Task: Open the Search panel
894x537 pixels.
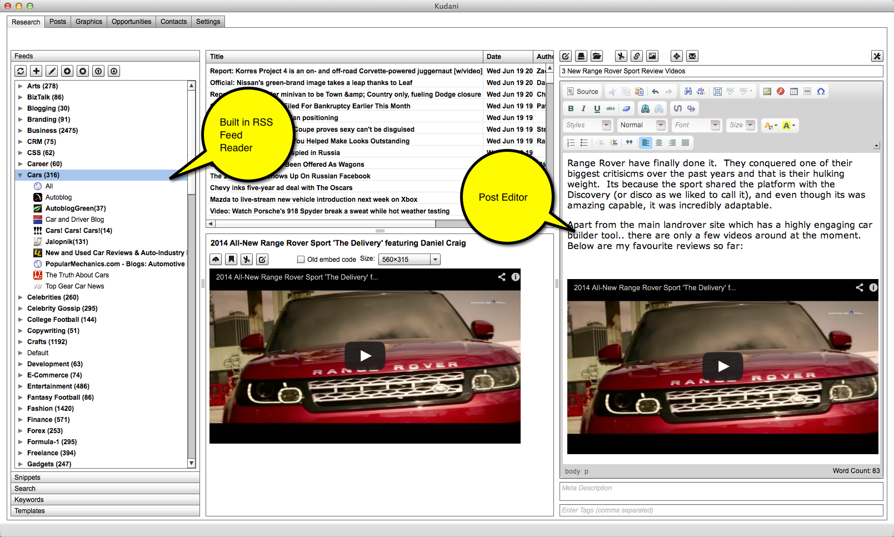Action: [x=105, y=489]
